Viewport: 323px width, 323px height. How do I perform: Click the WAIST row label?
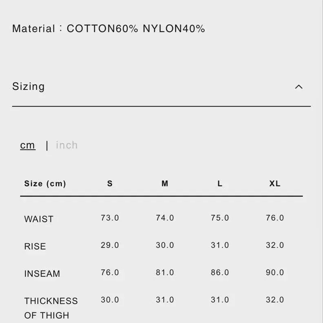tap(39, 219)
